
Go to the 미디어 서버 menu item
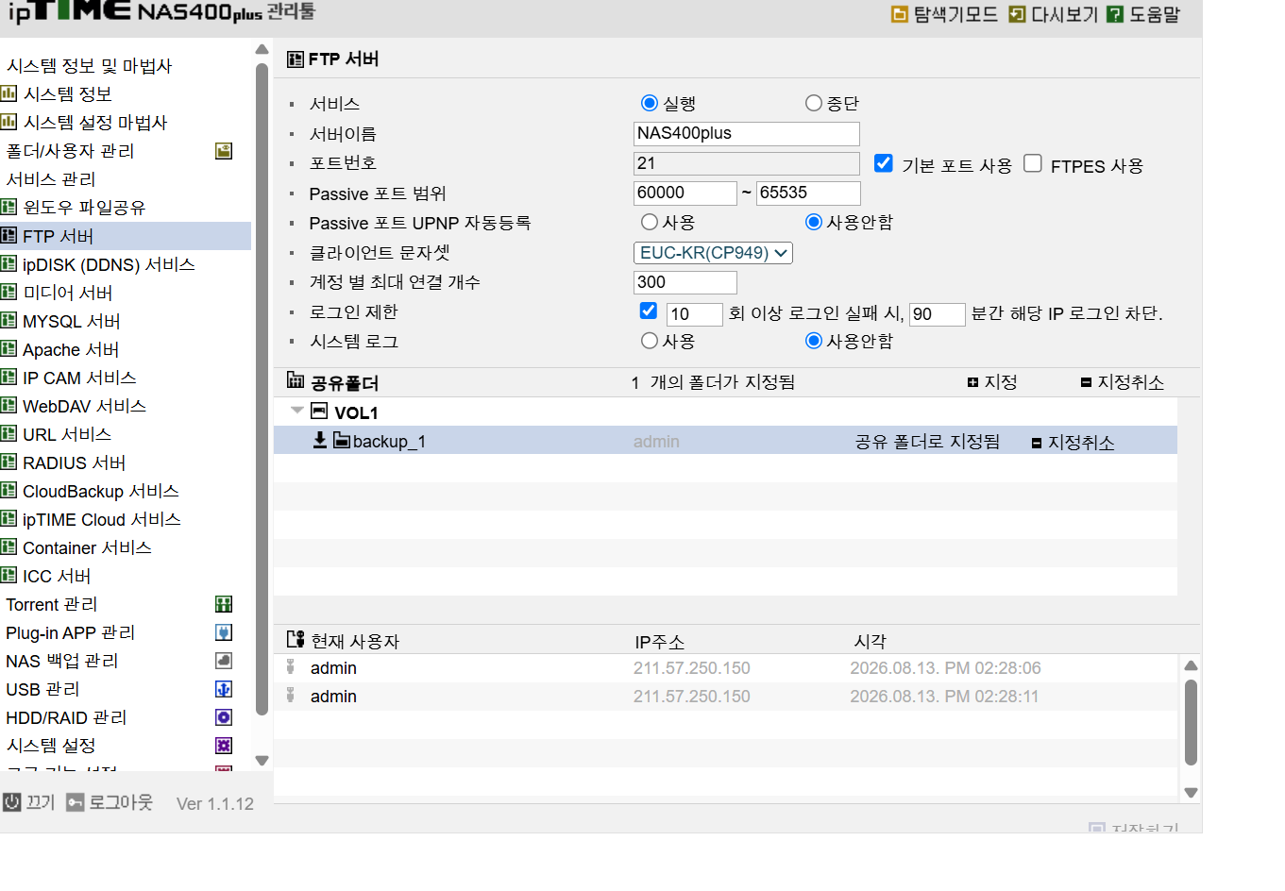[67, 293]
